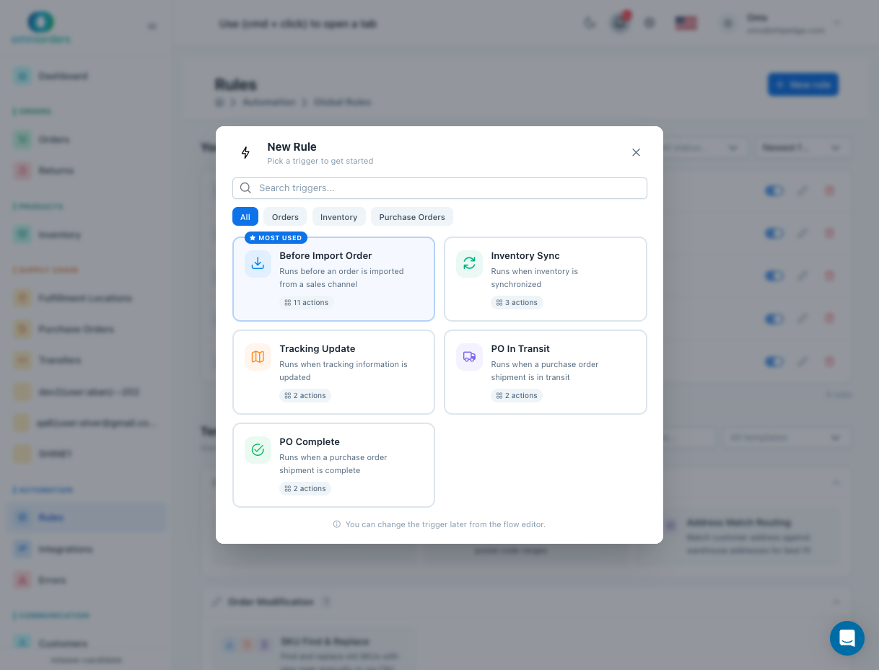The height and width of the screenshot is (670, 879).
Task: Disable the second rule's toggle switch
Action: (774, 234)
